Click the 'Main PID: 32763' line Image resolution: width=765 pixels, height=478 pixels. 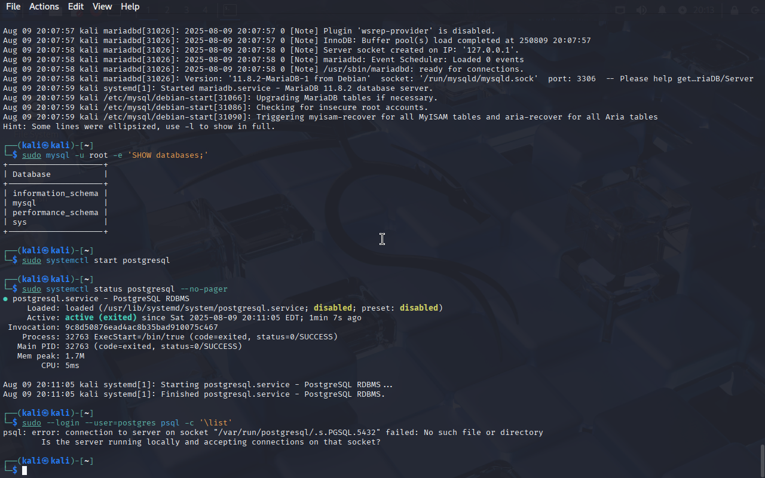point(130,347)
